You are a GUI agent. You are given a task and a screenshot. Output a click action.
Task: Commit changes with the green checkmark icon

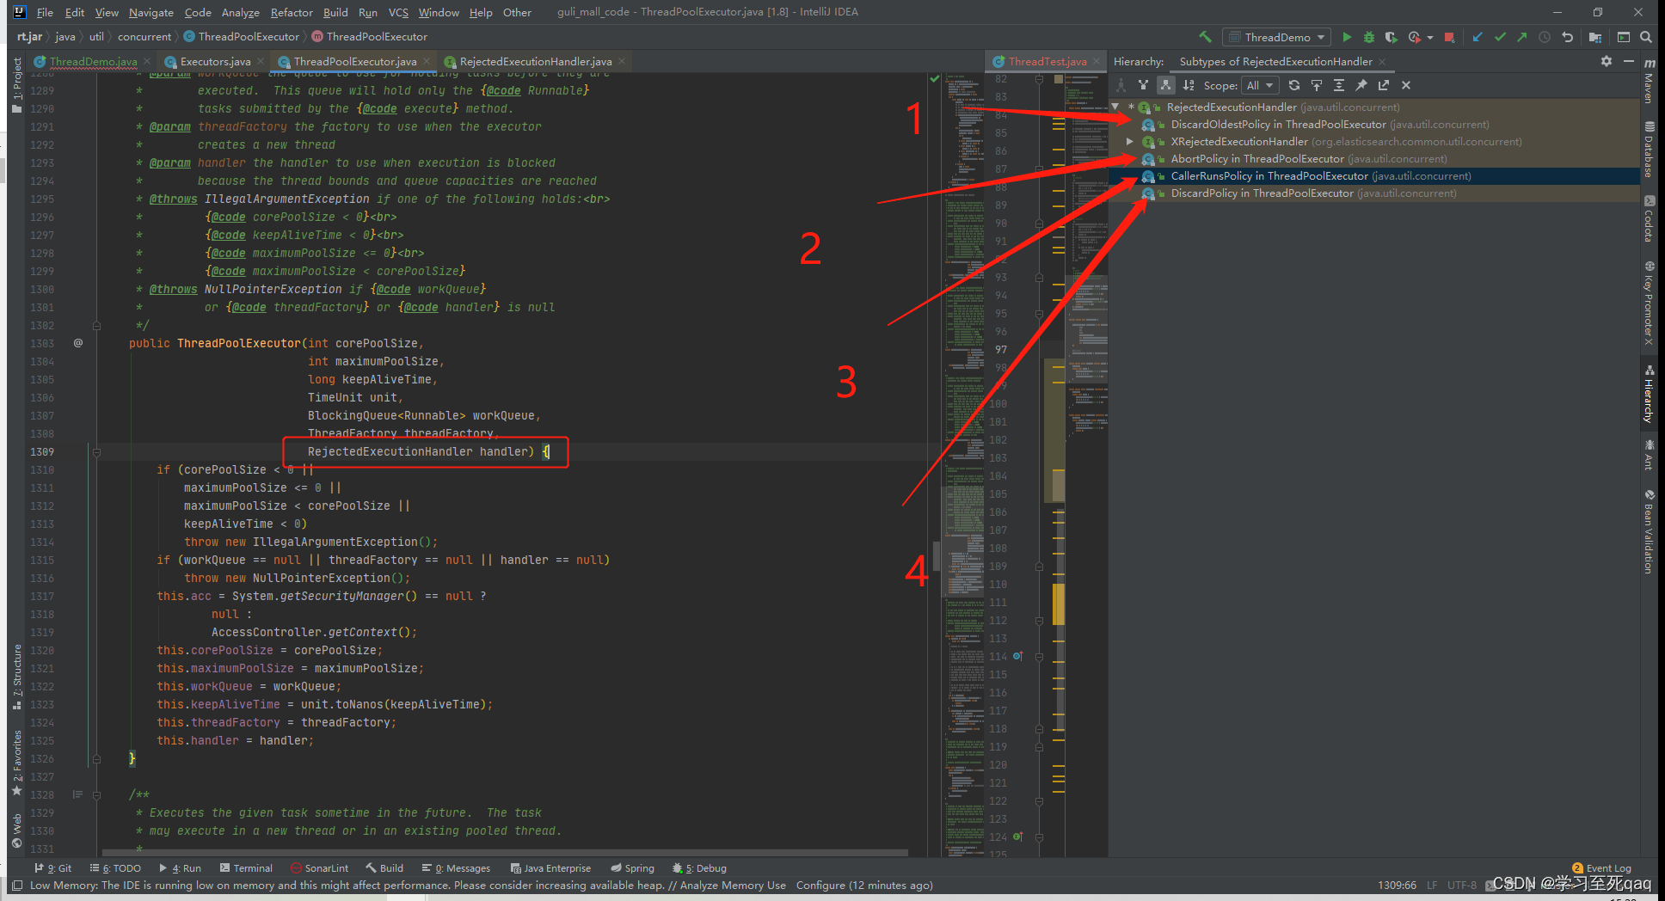tap(1500, 37)
